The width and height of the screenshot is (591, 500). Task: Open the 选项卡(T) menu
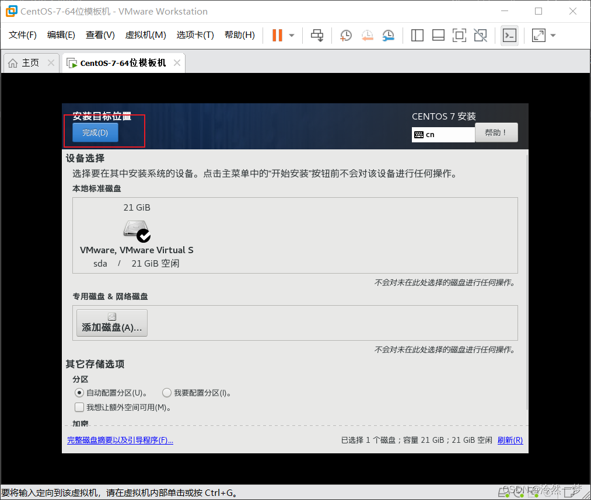195,35
